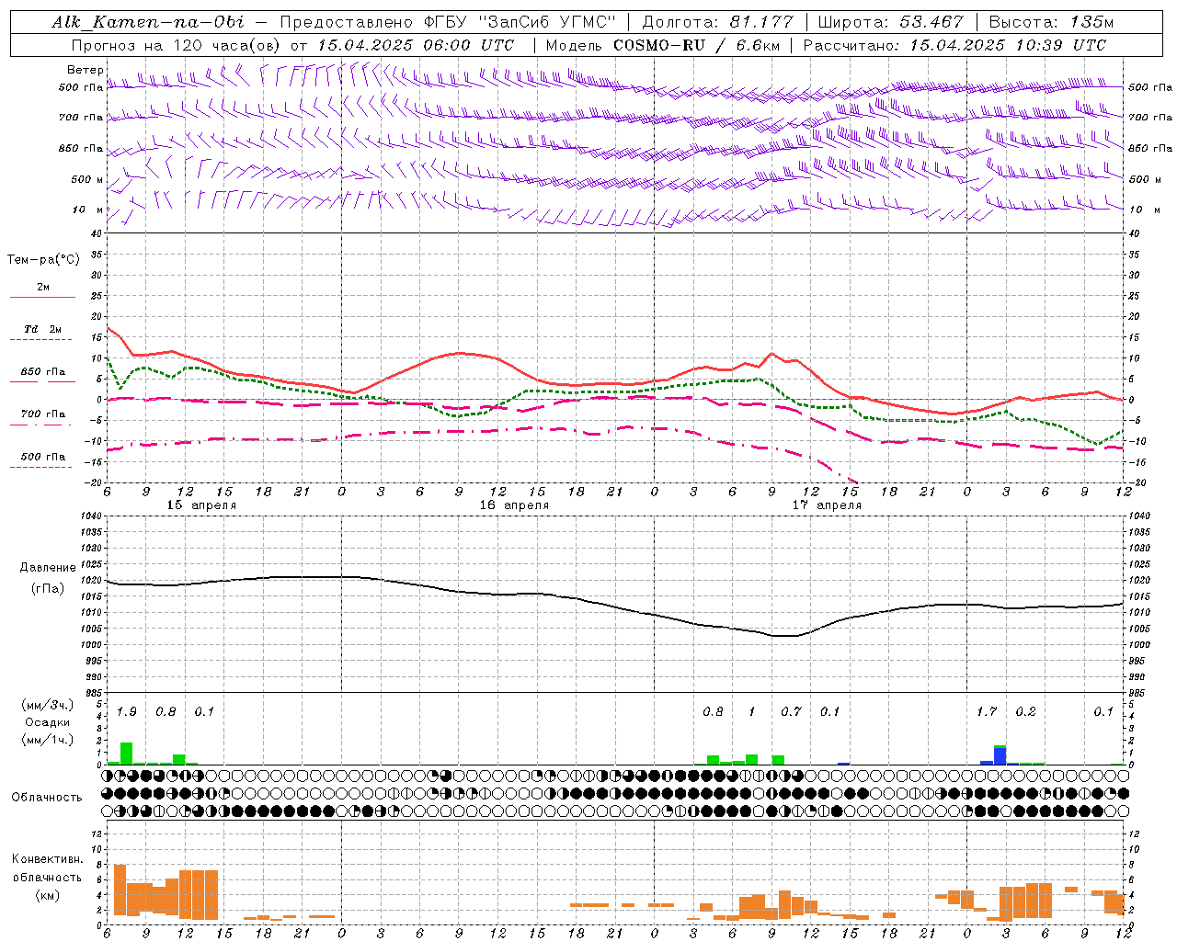
Task: Click the 15 апреля date label
Action: [201, 505]
